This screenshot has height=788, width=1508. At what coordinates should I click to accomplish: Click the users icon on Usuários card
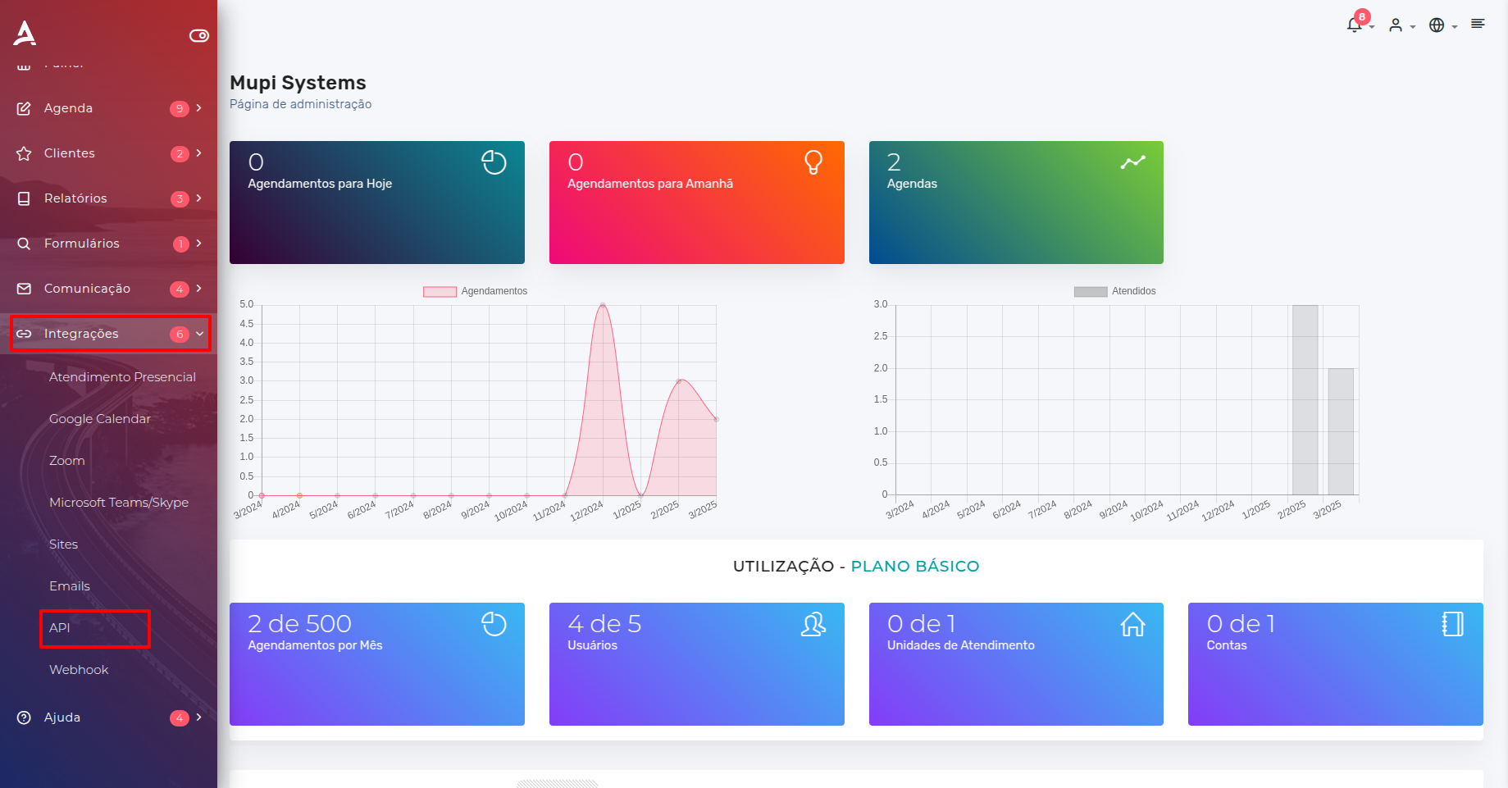tap(813, 625)
